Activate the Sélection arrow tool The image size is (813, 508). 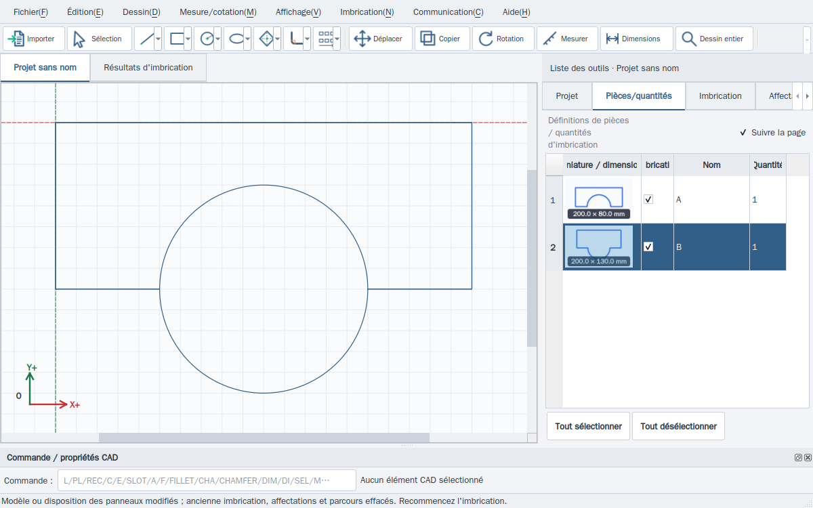[100, 39]
